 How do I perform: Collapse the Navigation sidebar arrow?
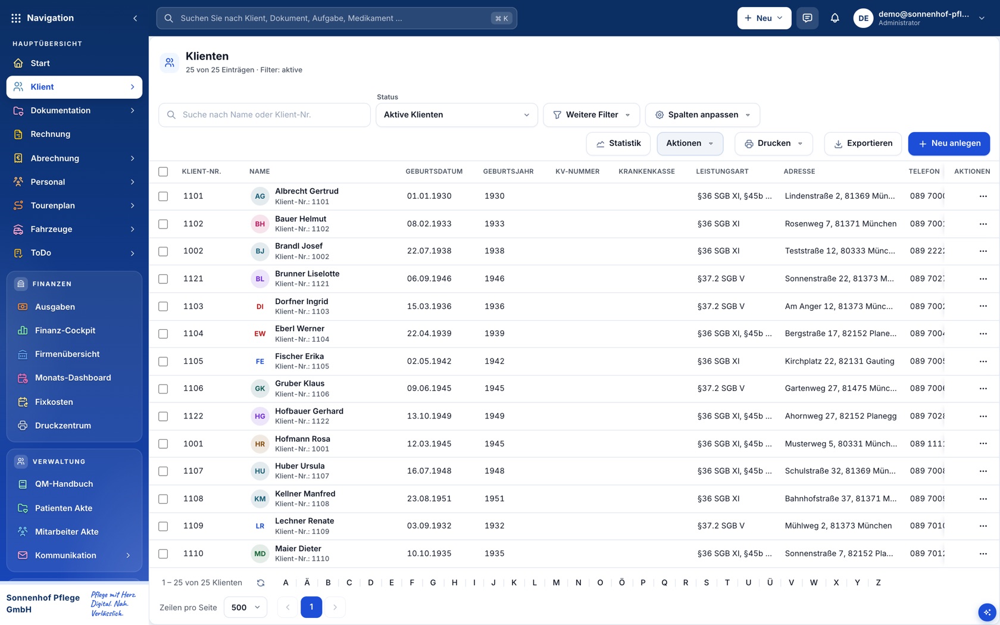point(135,18)
